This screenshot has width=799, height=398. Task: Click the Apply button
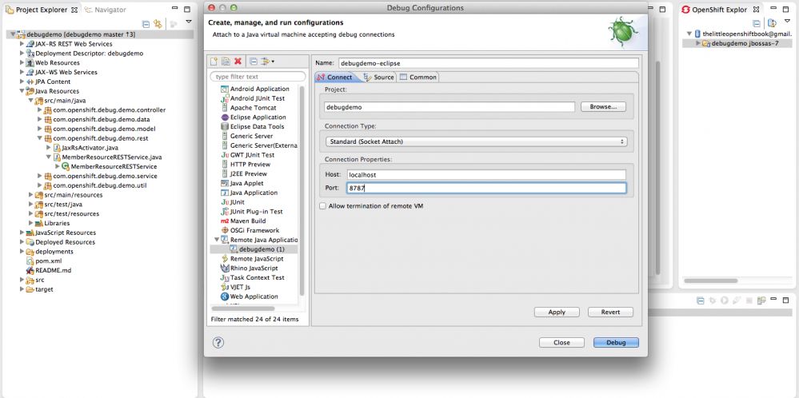(557, 312)
